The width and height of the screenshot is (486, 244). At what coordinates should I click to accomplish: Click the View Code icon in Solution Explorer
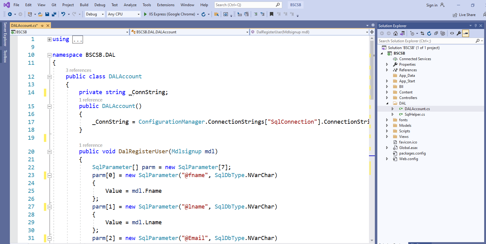point(452,33)
